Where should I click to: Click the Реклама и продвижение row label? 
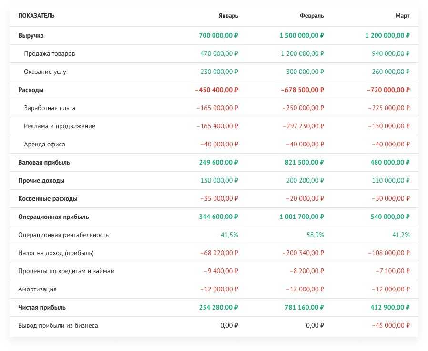(x=59, y=126)
